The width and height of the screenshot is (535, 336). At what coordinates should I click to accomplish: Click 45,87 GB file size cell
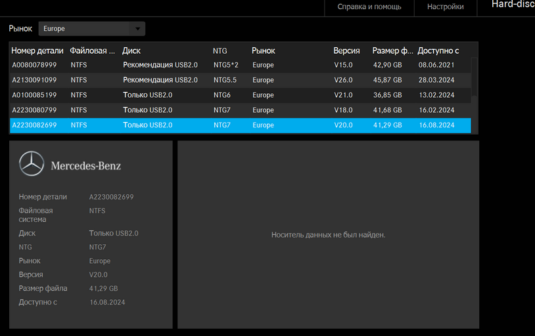pos(388,80)
